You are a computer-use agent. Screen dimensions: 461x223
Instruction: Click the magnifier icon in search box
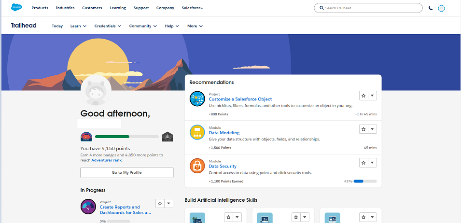coord(321,8)
